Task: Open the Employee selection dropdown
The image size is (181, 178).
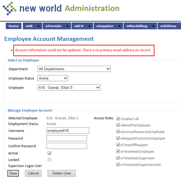Action: pos(69,87)
